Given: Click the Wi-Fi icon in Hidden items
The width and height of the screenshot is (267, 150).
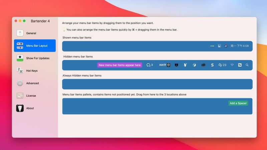Looking at the screenshot, I should click(x=232, y=65).
